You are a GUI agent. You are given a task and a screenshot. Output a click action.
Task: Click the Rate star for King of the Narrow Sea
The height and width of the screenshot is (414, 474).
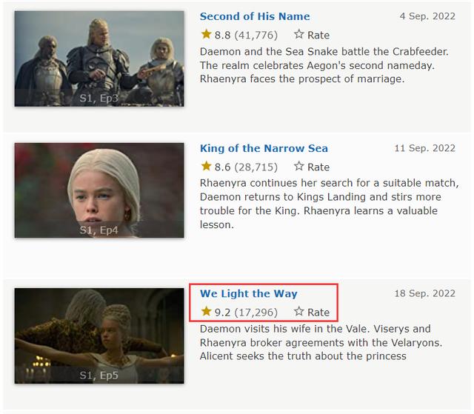coord(298,166)
